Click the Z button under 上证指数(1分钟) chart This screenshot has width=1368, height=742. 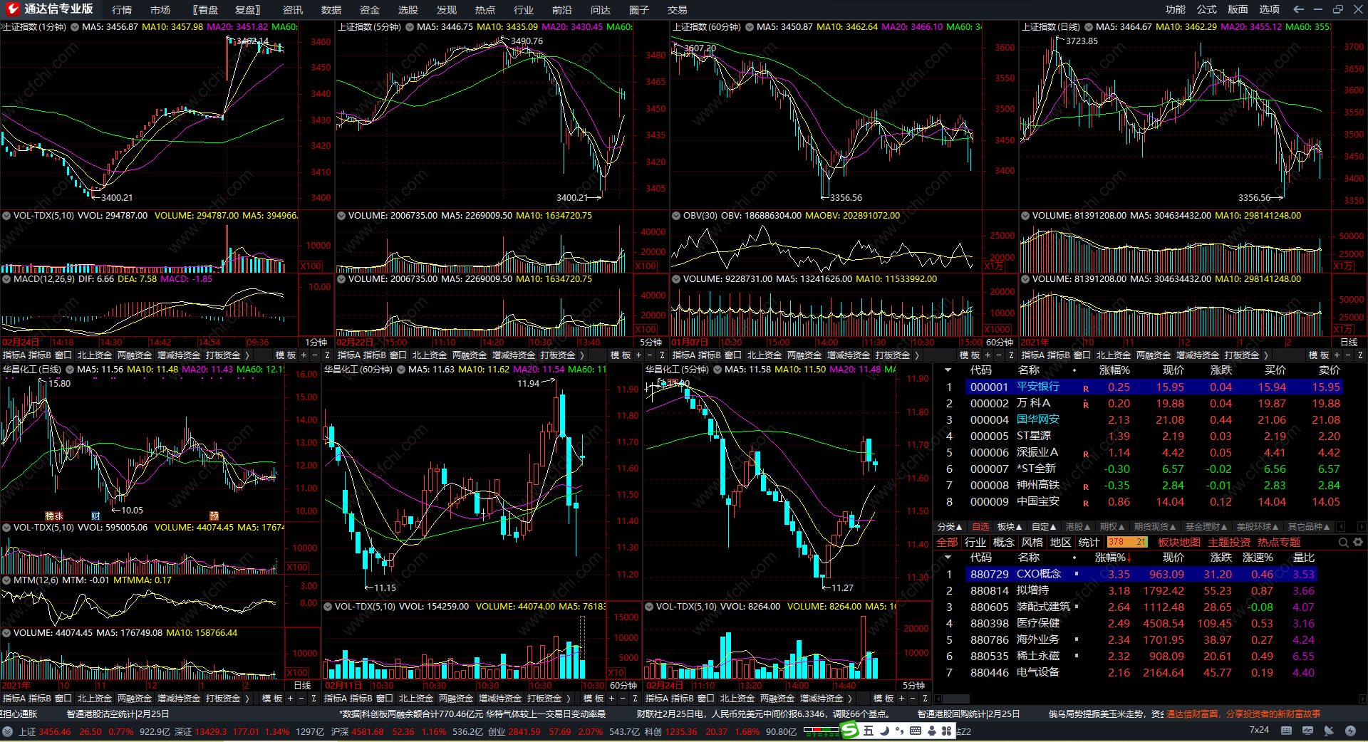coord(327,355)
